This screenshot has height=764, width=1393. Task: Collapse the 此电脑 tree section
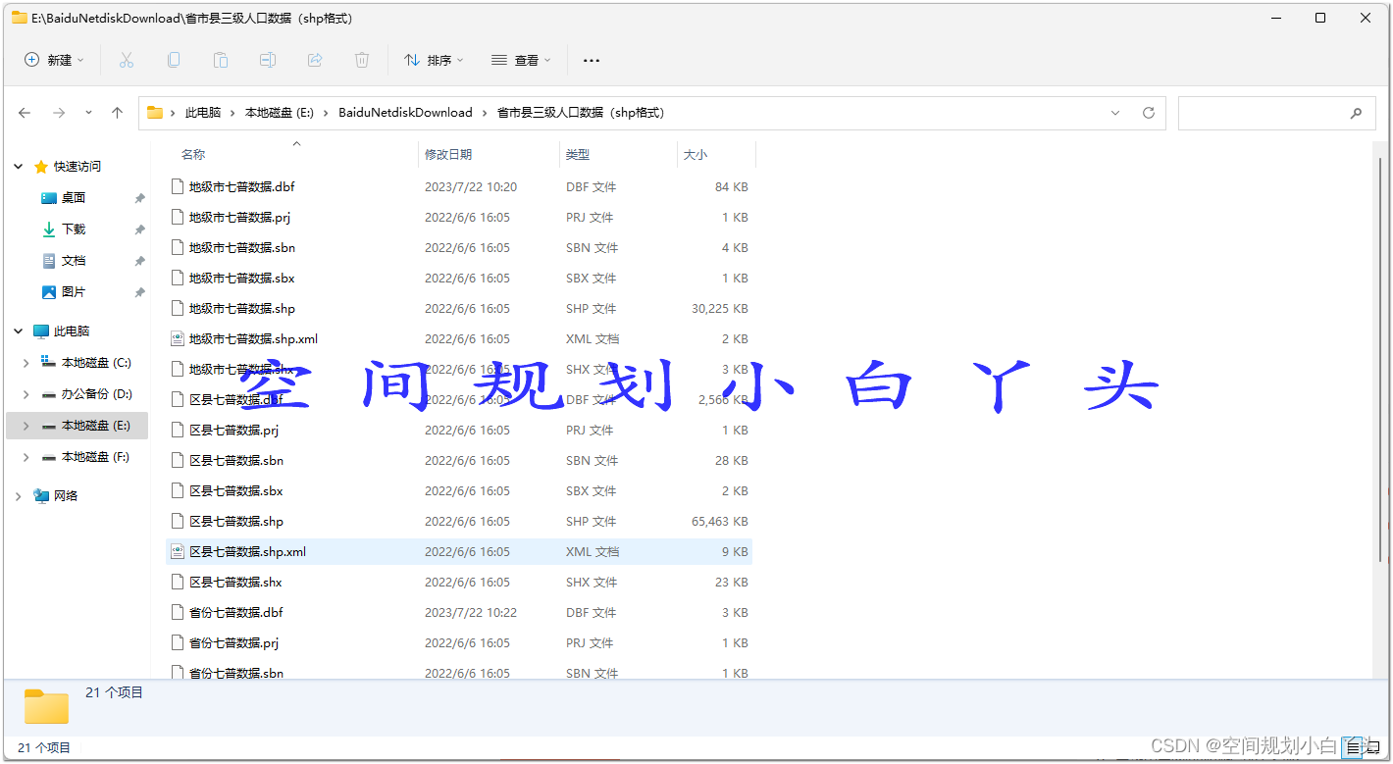19,331
